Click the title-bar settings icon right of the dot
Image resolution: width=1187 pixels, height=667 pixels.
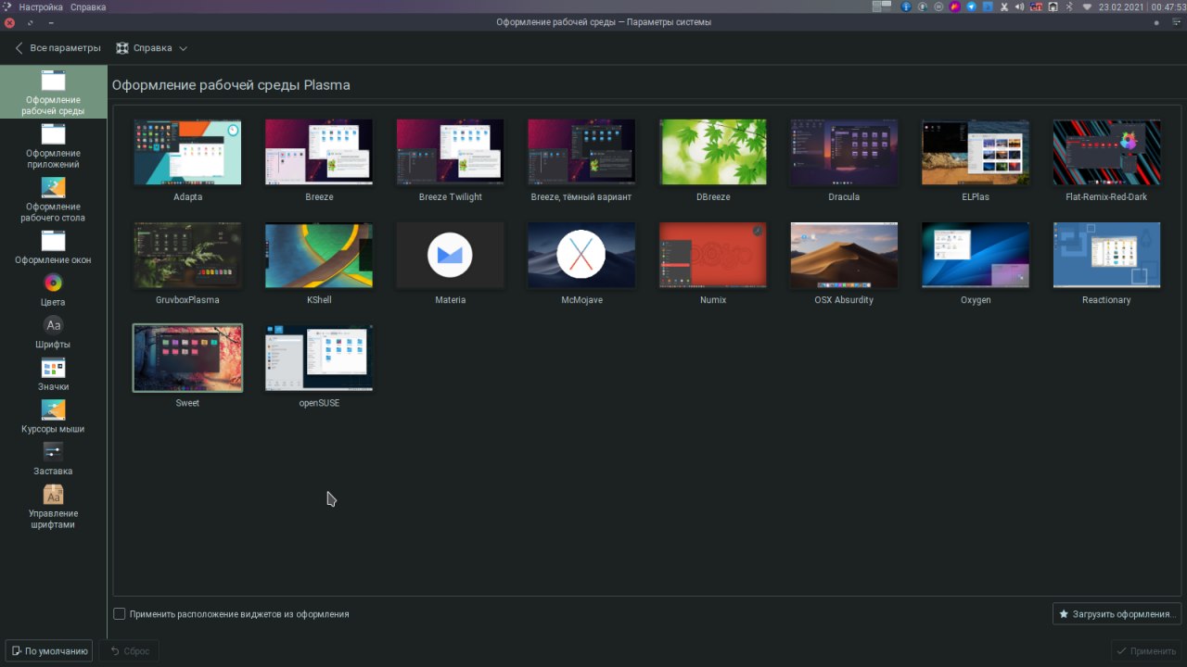tap(1177, 22)
